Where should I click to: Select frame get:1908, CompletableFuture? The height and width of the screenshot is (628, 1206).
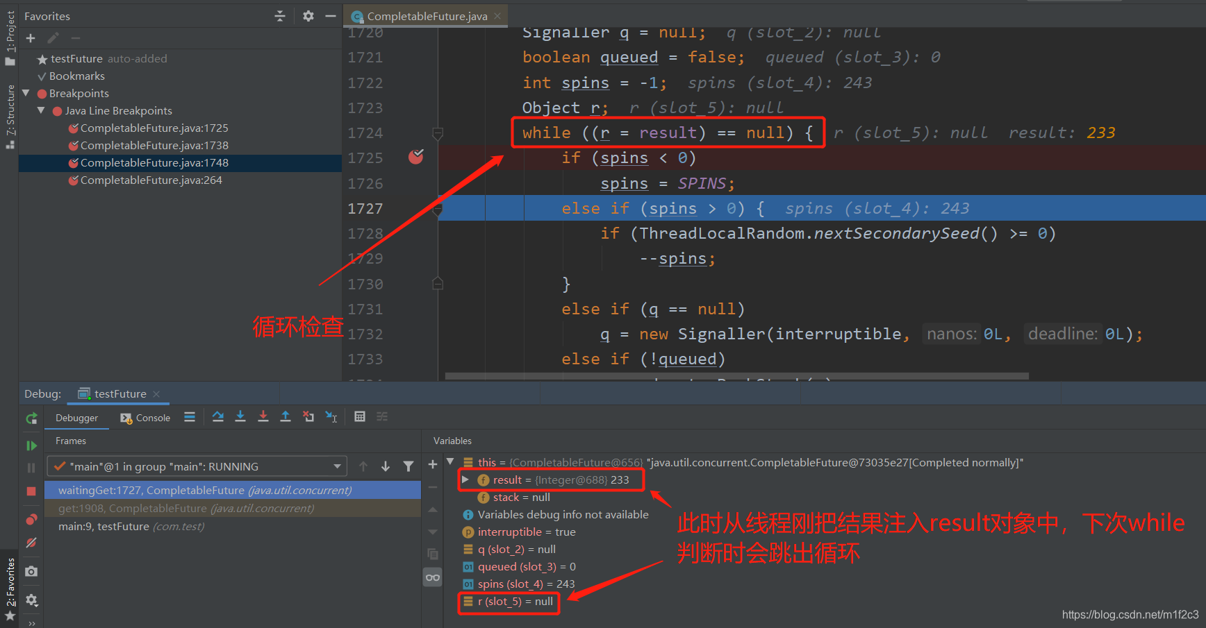point(233,508)
